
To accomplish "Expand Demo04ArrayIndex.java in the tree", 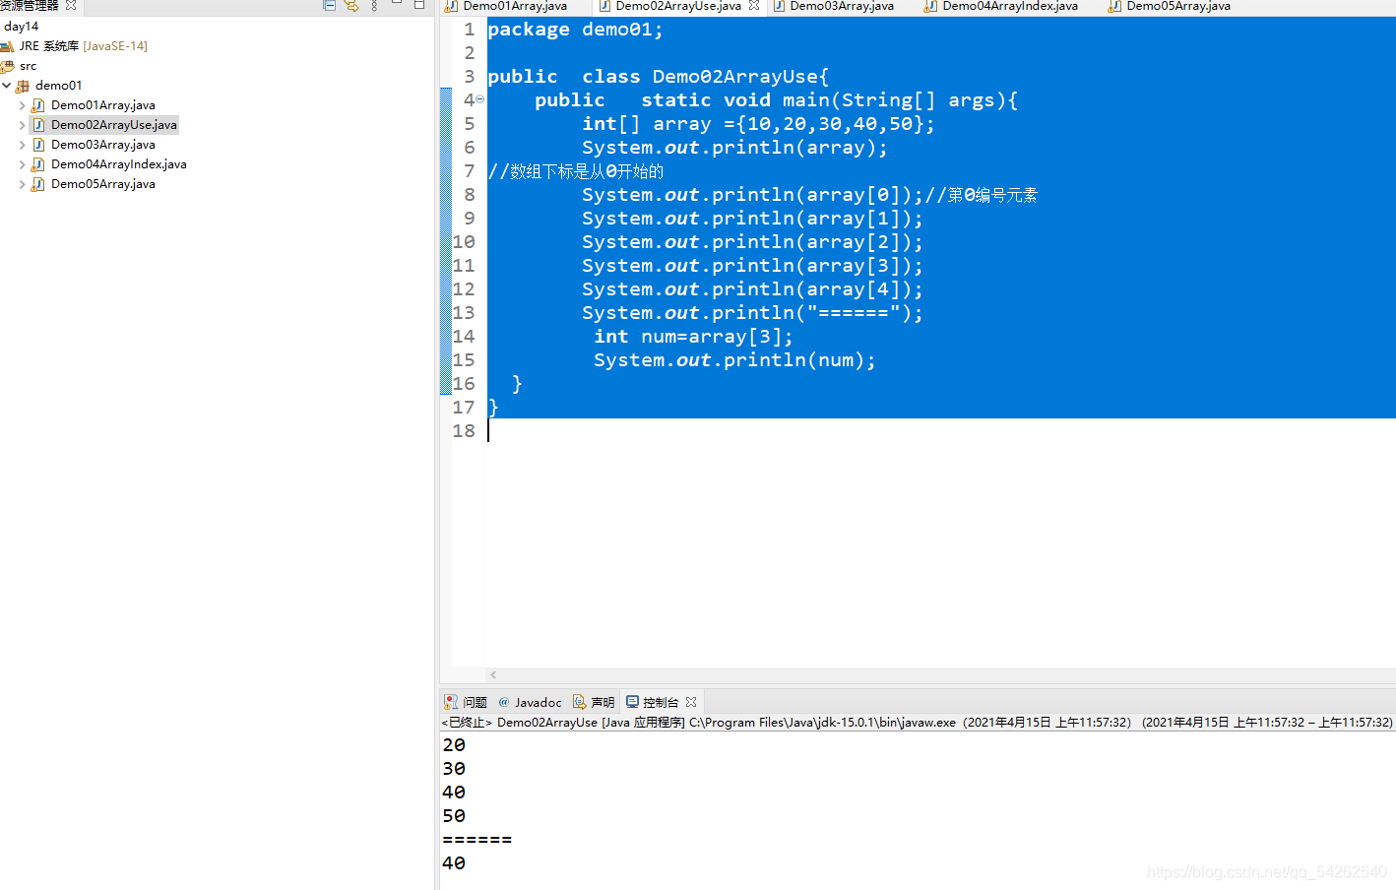I will pos(23,164).
